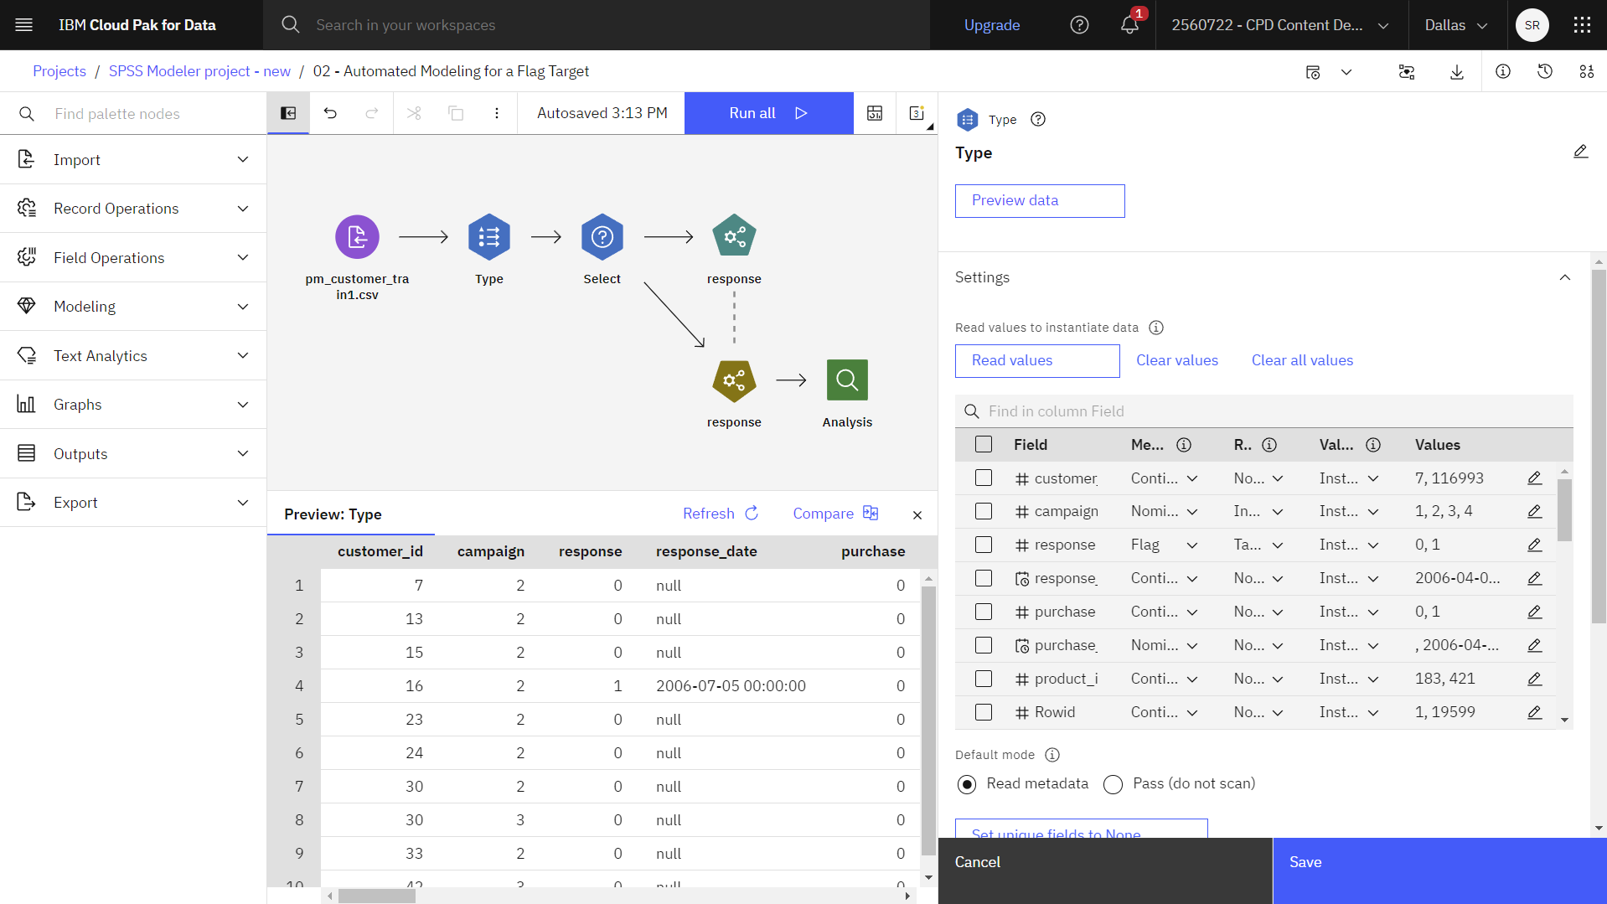Check the product_i field checkbox

[x=984, y=679]
